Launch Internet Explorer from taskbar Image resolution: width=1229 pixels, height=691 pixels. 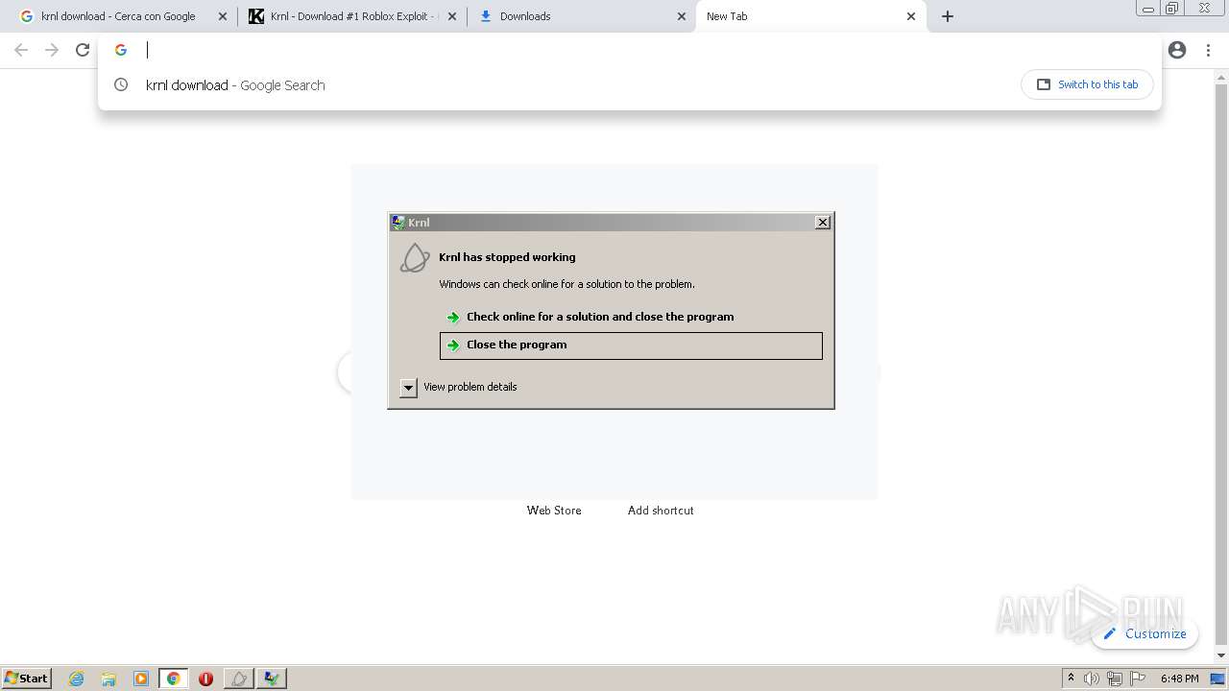pyautogui.click(x=77, y=679)
